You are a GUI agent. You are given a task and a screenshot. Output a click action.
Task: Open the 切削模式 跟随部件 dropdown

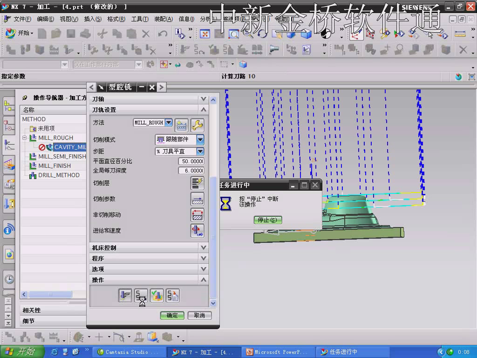coord(200,139)
